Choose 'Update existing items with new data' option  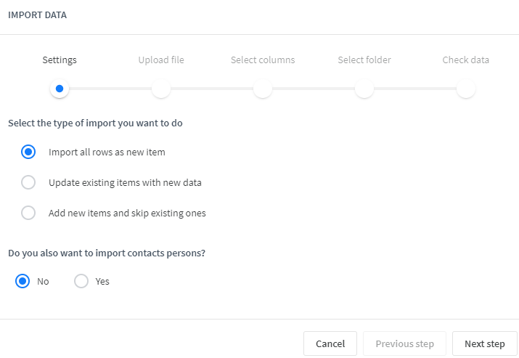tap(28, 182)
